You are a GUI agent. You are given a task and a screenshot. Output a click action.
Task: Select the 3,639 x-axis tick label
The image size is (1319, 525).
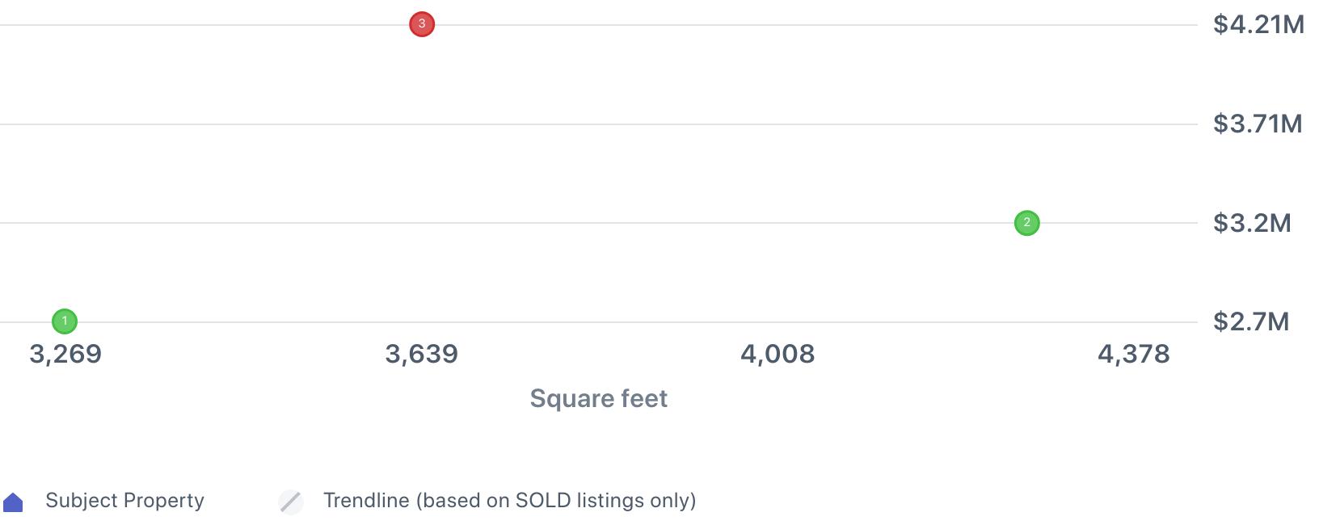(x=421, y=354)
